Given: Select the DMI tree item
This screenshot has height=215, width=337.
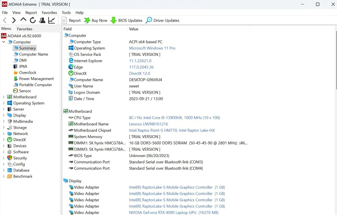Looking at the screenshot, I should click(x=20, y=60).
